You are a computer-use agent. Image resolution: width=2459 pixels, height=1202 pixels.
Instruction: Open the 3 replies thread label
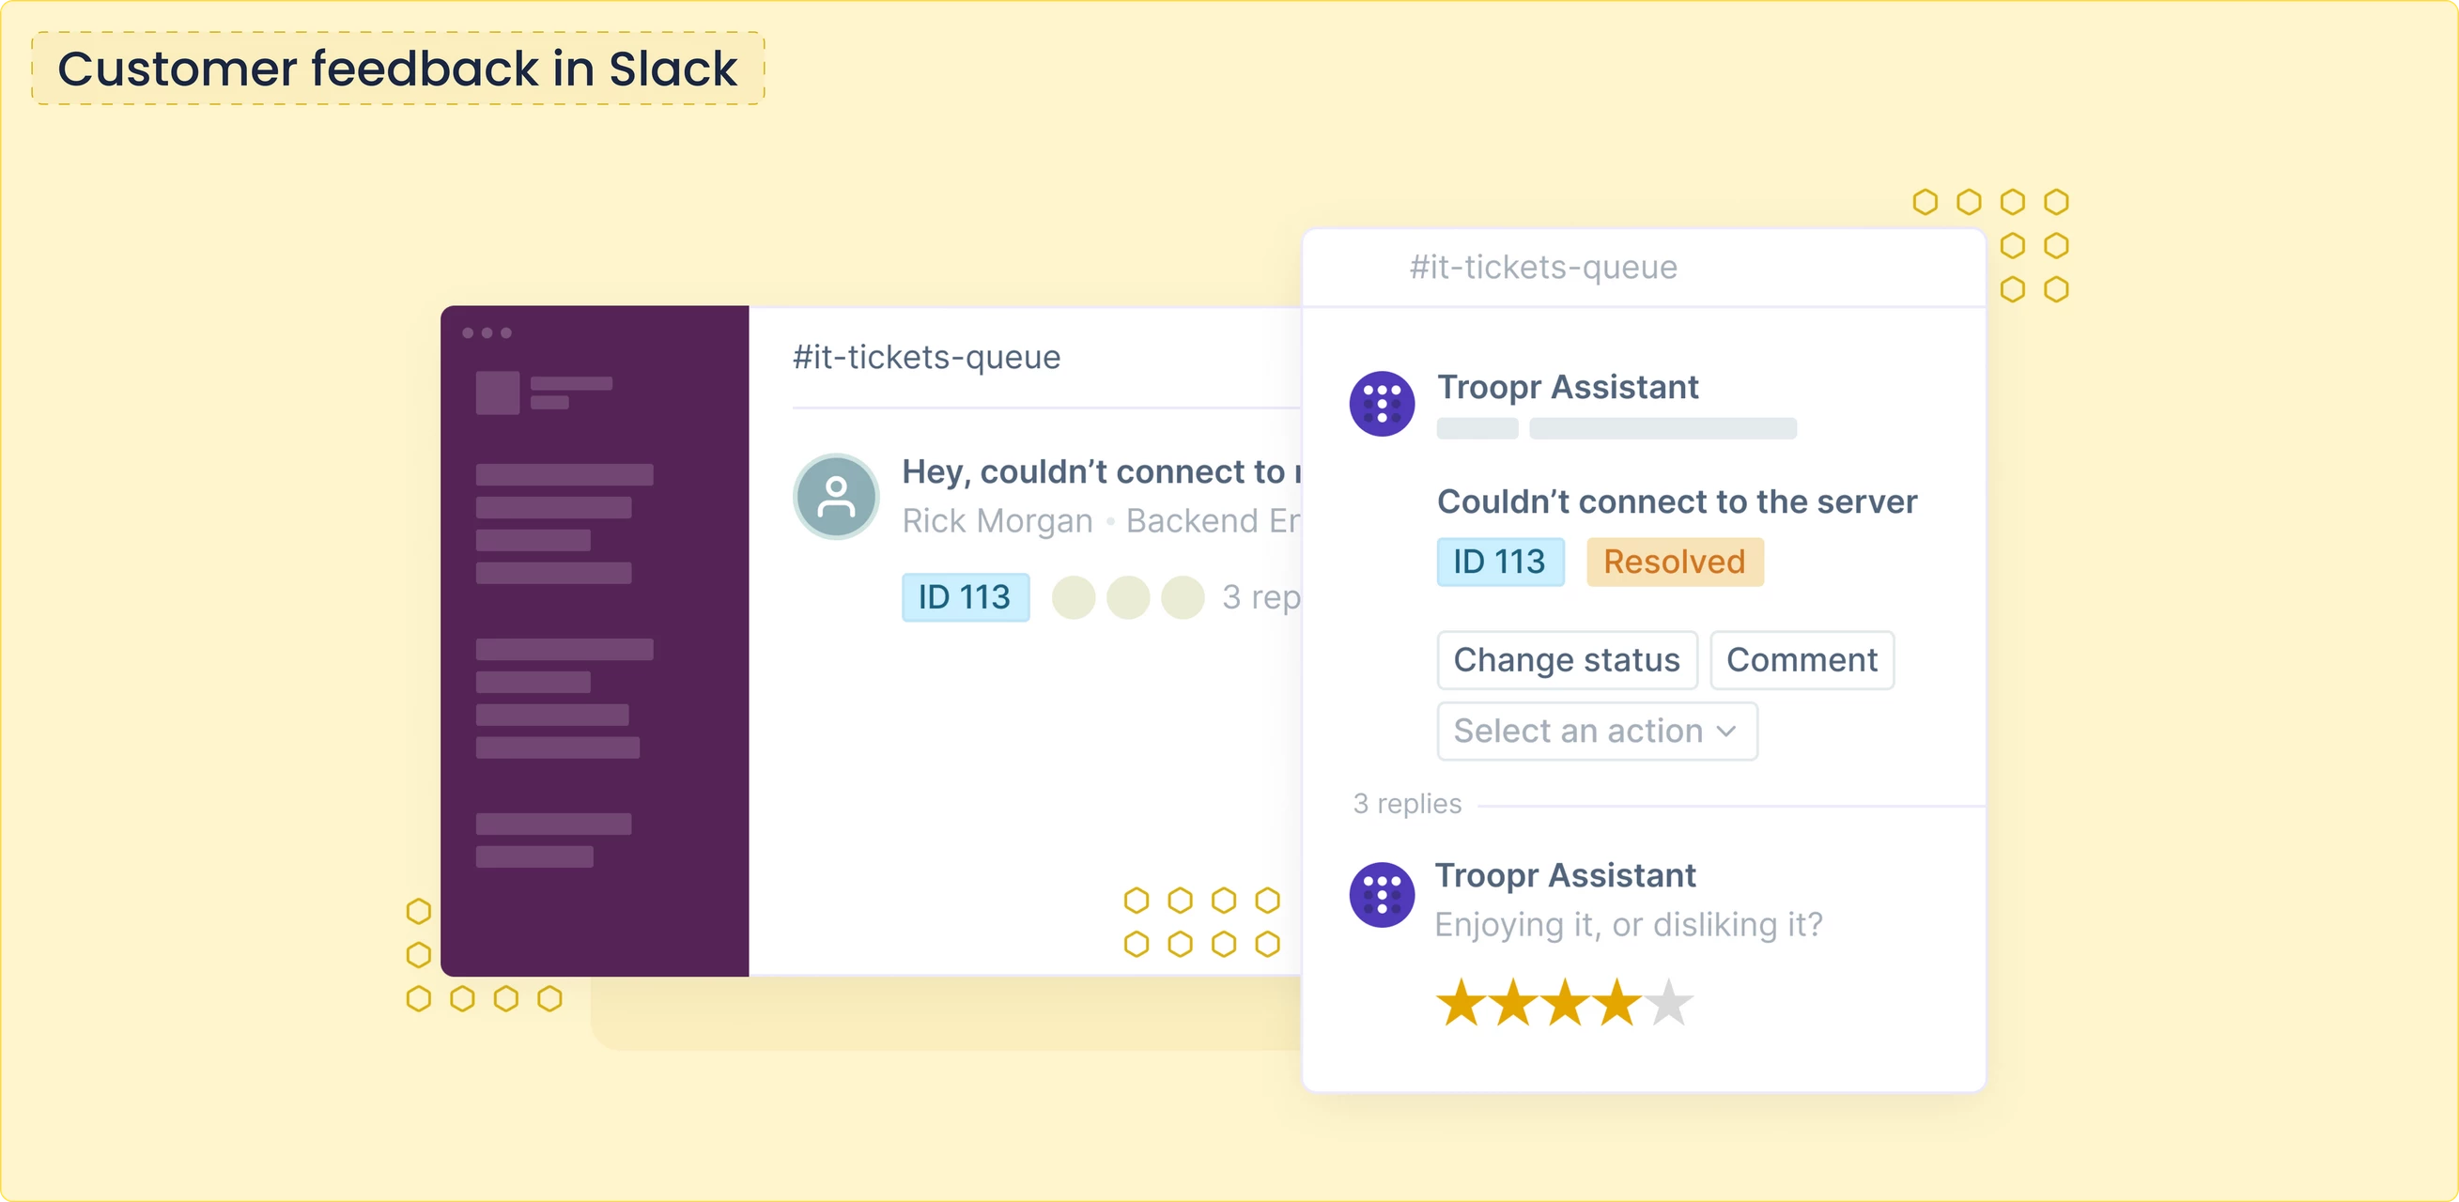click(1407, 804)
